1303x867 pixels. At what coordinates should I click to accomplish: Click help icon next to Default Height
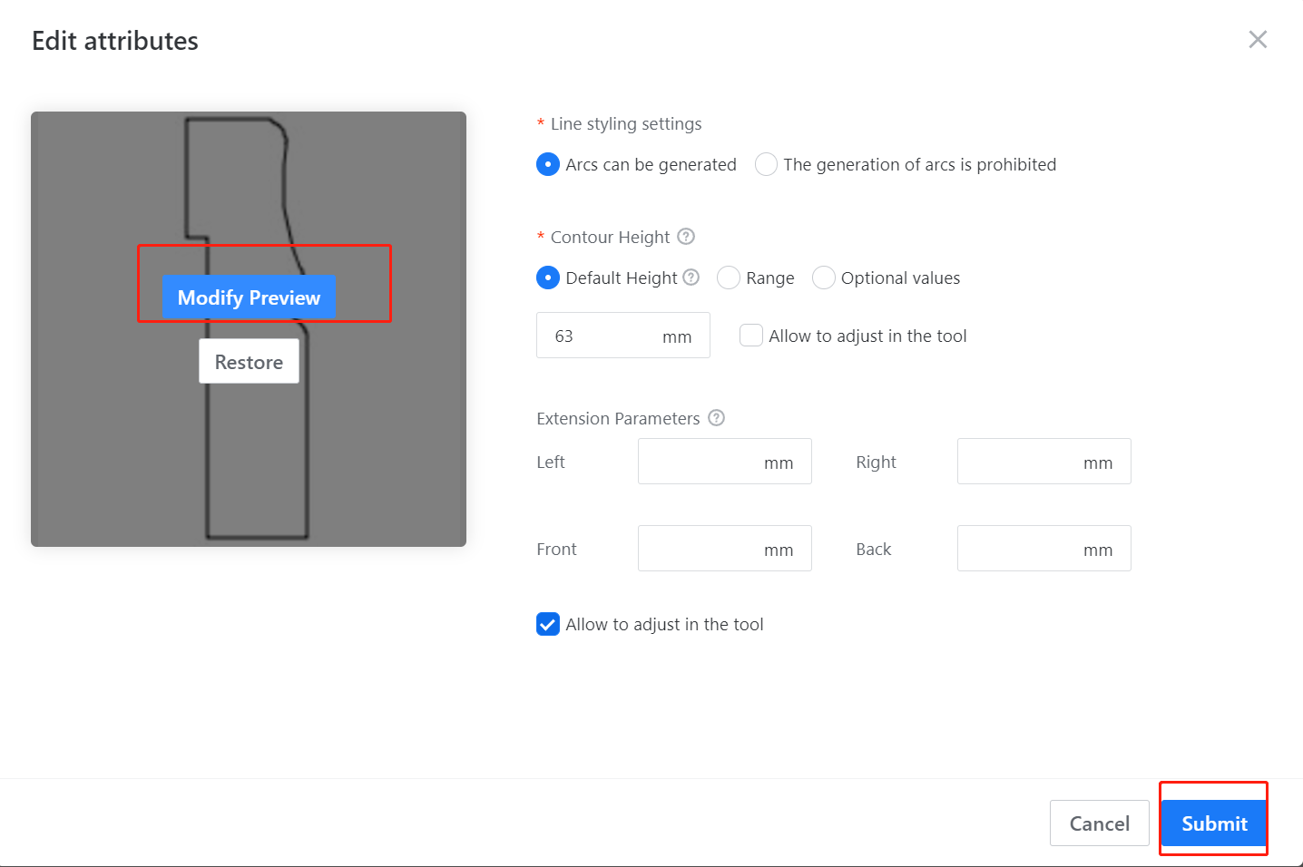(691, 278)
